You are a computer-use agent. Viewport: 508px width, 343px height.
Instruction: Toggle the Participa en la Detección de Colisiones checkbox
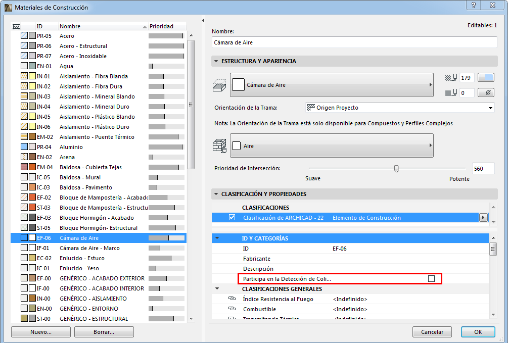(x=432, y=279)
